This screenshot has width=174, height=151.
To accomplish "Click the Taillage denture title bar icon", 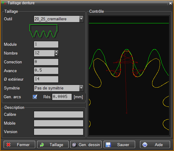I will point(4,3).
